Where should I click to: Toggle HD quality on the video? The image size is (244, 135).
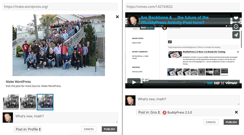click(x=217, y=83)
